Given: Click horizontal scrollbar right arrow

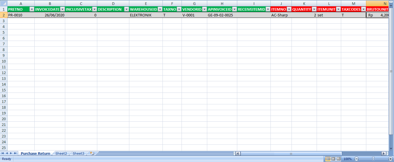Looking at the screenshot, I should pyautogui.click(x=383, y=153).
